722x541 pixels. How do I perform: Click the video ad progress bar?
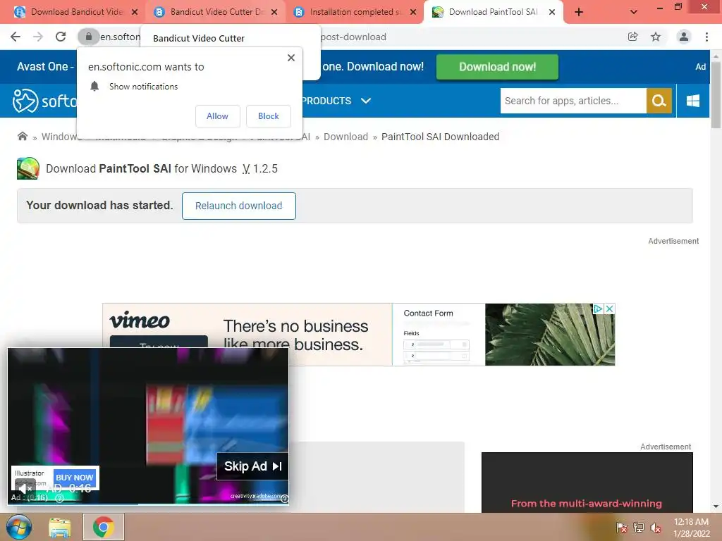148,504
